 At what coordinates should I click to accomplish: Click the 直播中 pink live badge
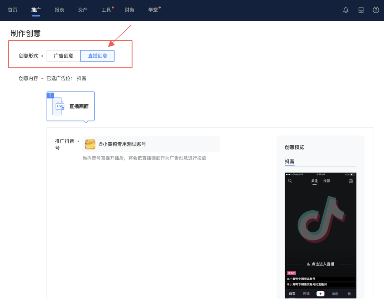pyautogui.click(x=292, y=273)
